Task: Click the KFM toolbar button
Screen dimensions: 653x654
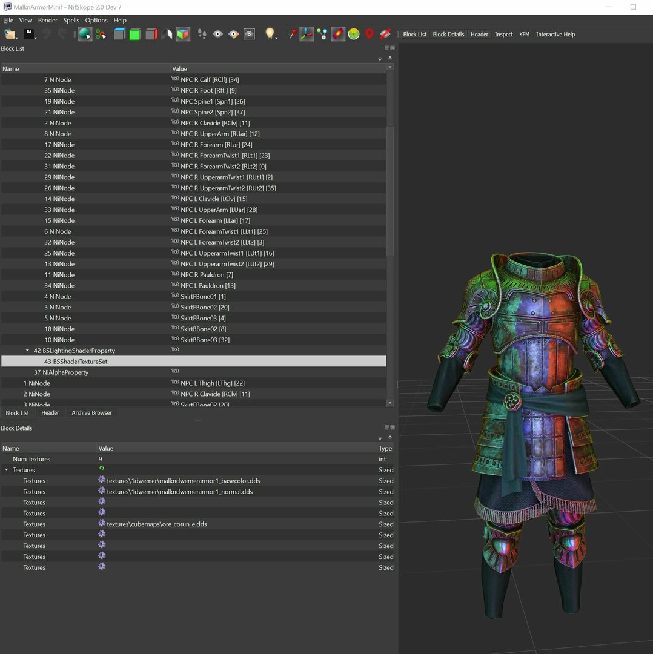Action: click(525, 34)
